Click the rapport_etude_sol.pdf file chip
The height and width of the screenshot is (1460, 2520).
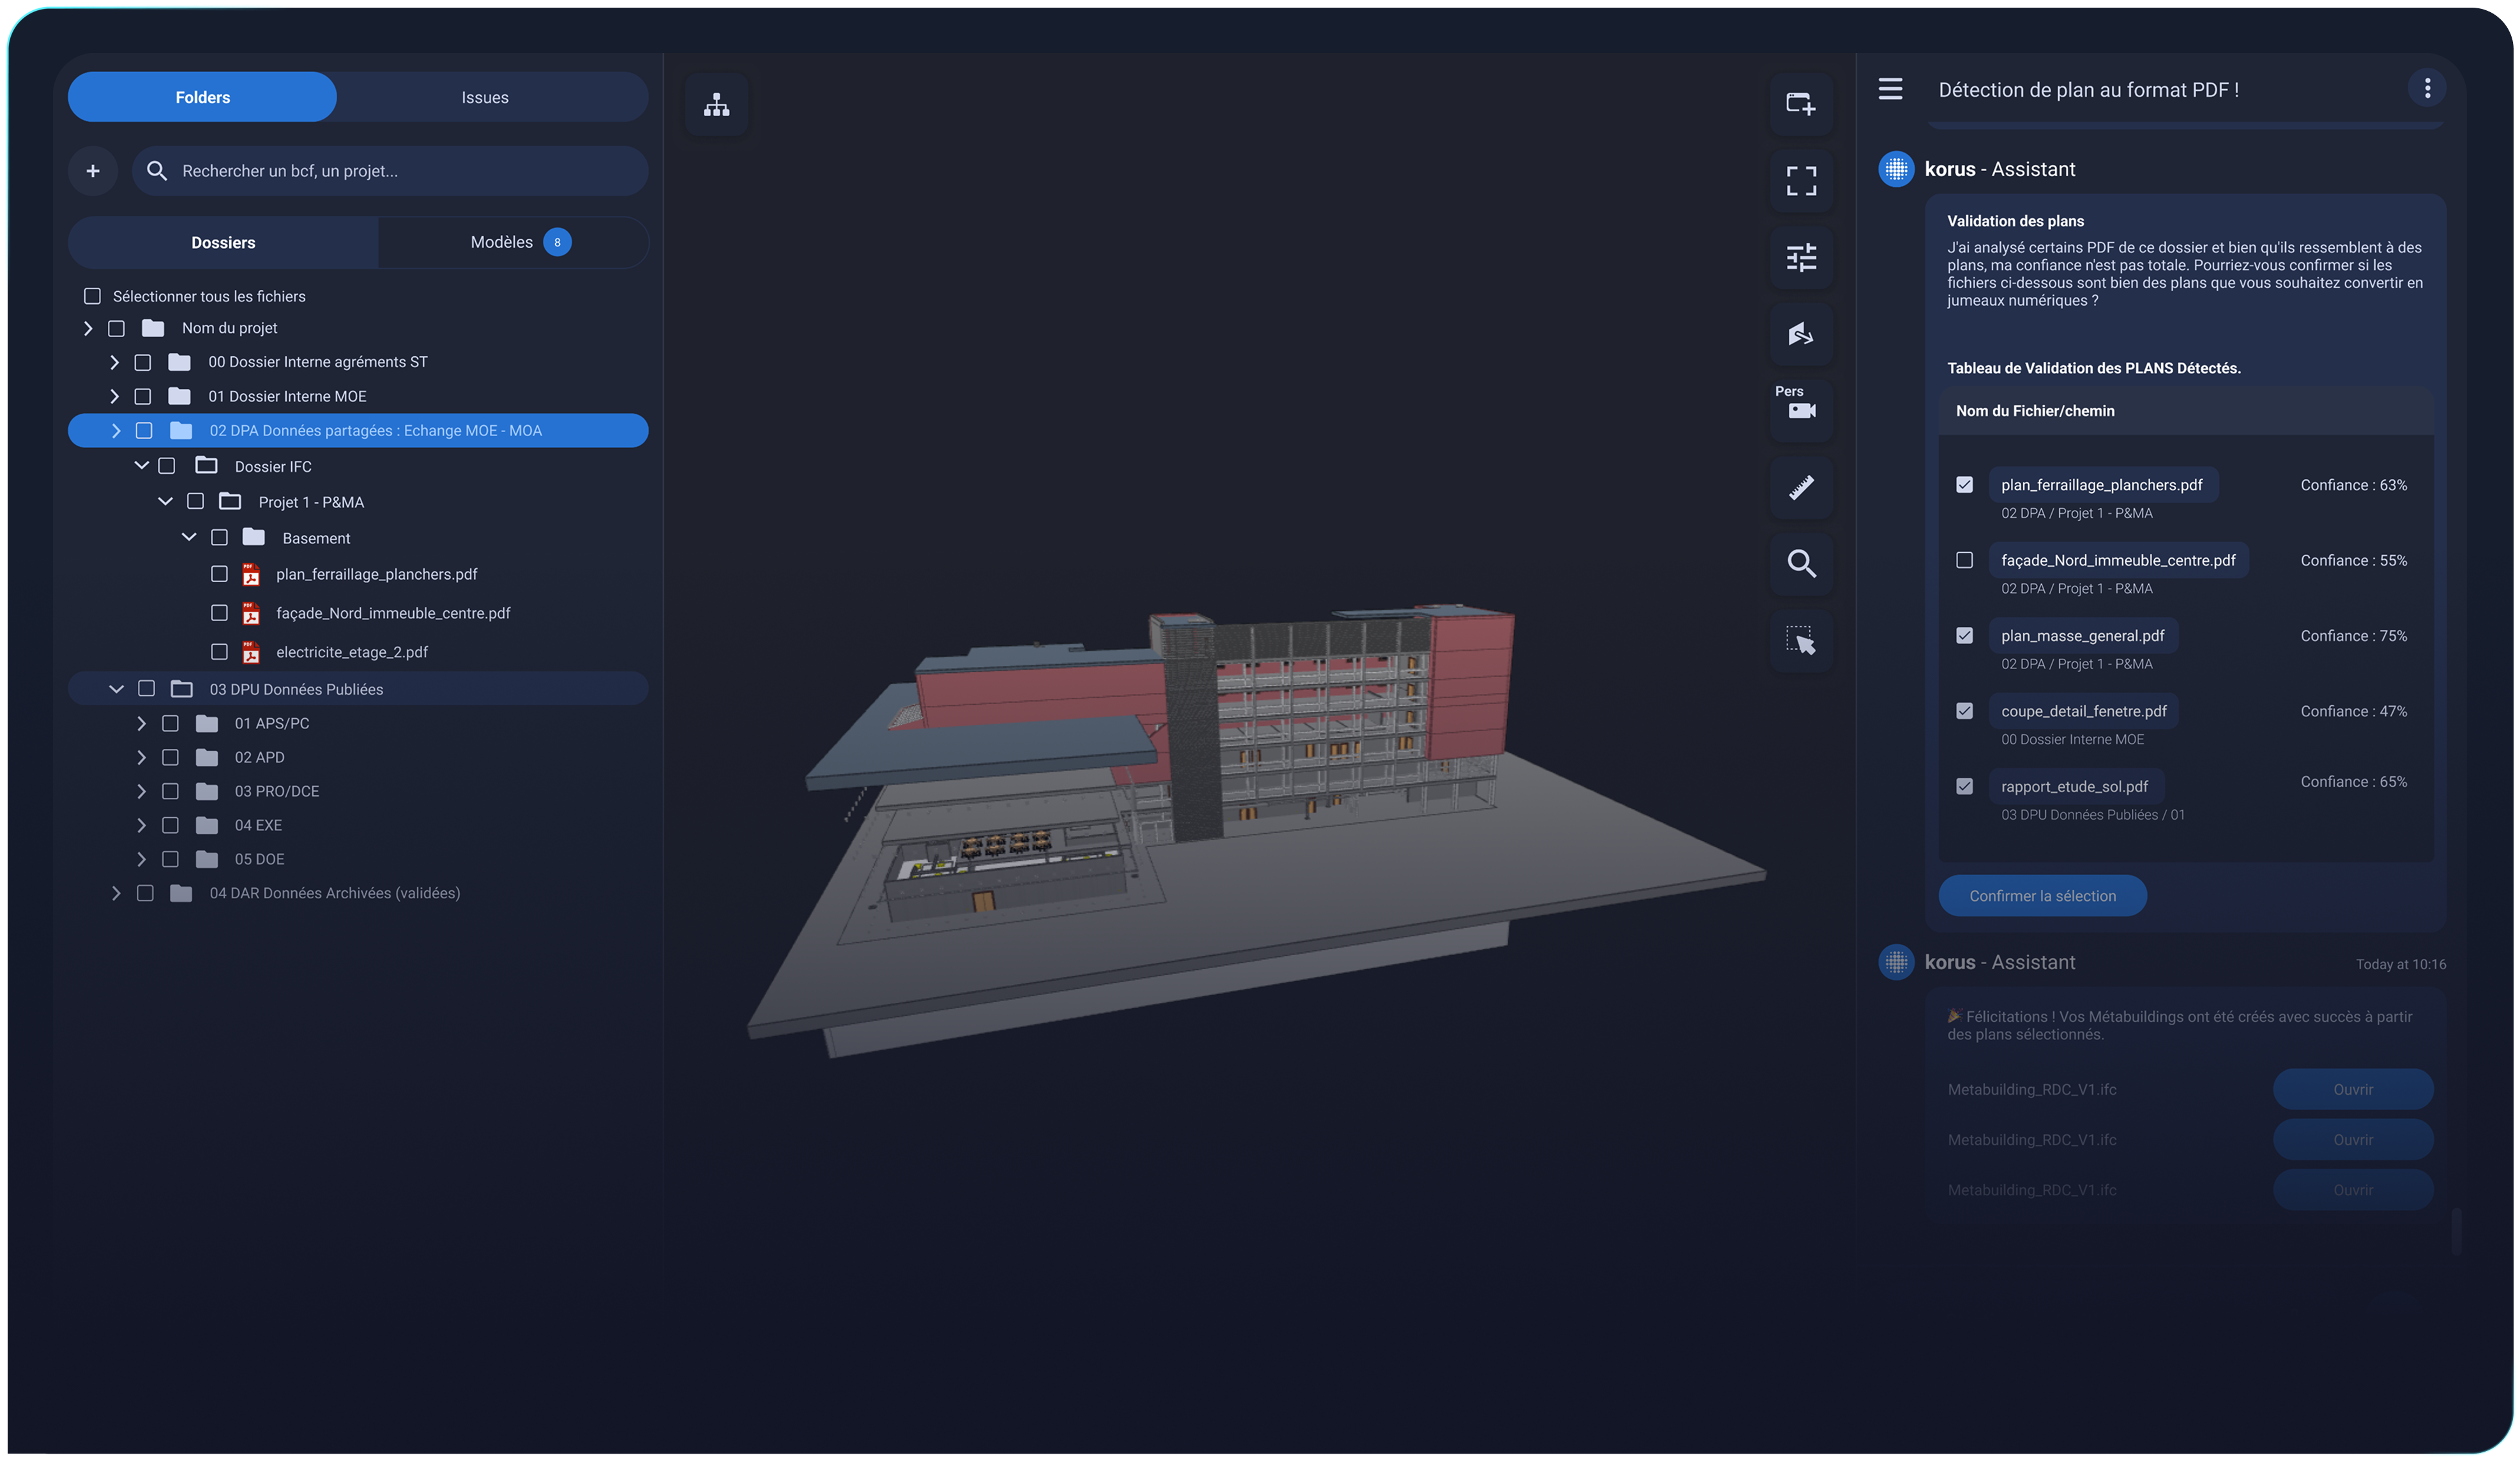pyautogui.click(x=2074, y=786)
